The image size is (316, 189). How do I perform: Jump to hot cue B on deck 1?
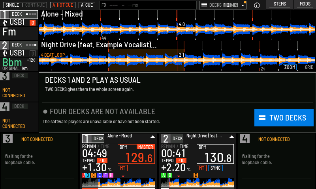tap(88, 175)
